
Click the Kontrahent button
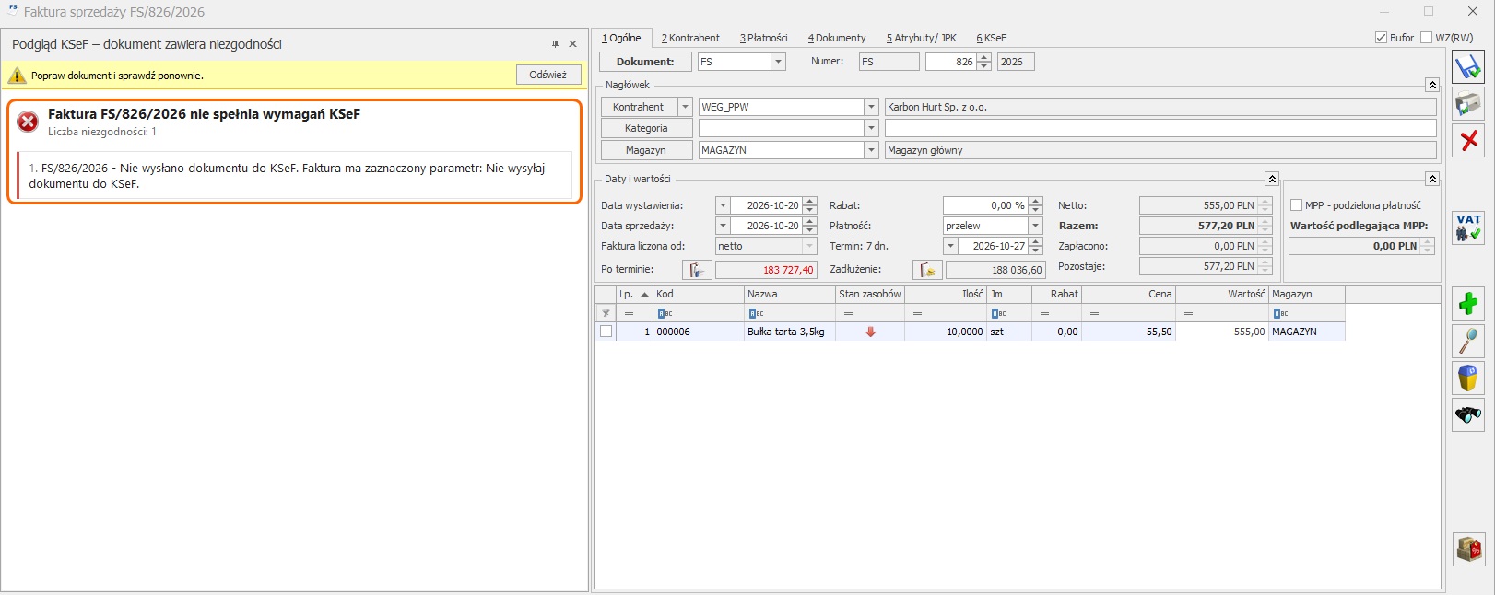[x=639, y=107]
